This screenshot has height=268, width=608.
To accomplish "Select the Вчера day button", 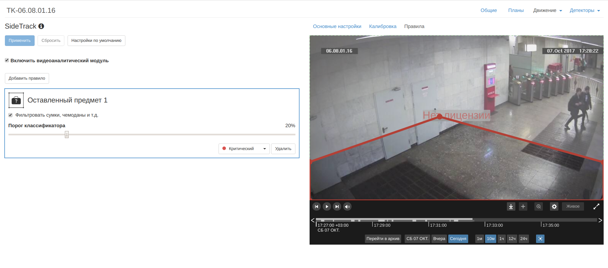I will tap(439, 239).
